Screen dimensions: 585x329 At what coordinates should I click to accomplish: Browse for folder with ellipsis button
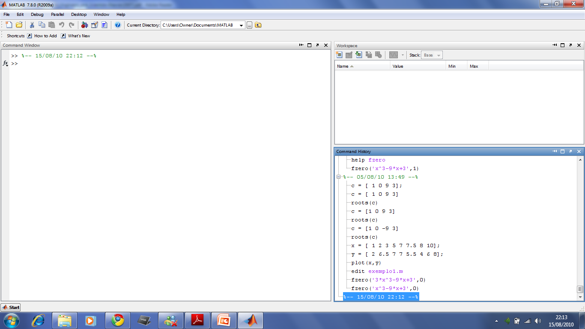pyautogui.click(x=250, y=25)
